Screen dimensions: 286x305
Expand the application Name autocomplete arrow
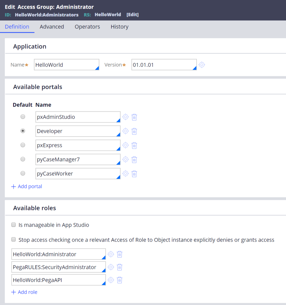click(97, 68)
